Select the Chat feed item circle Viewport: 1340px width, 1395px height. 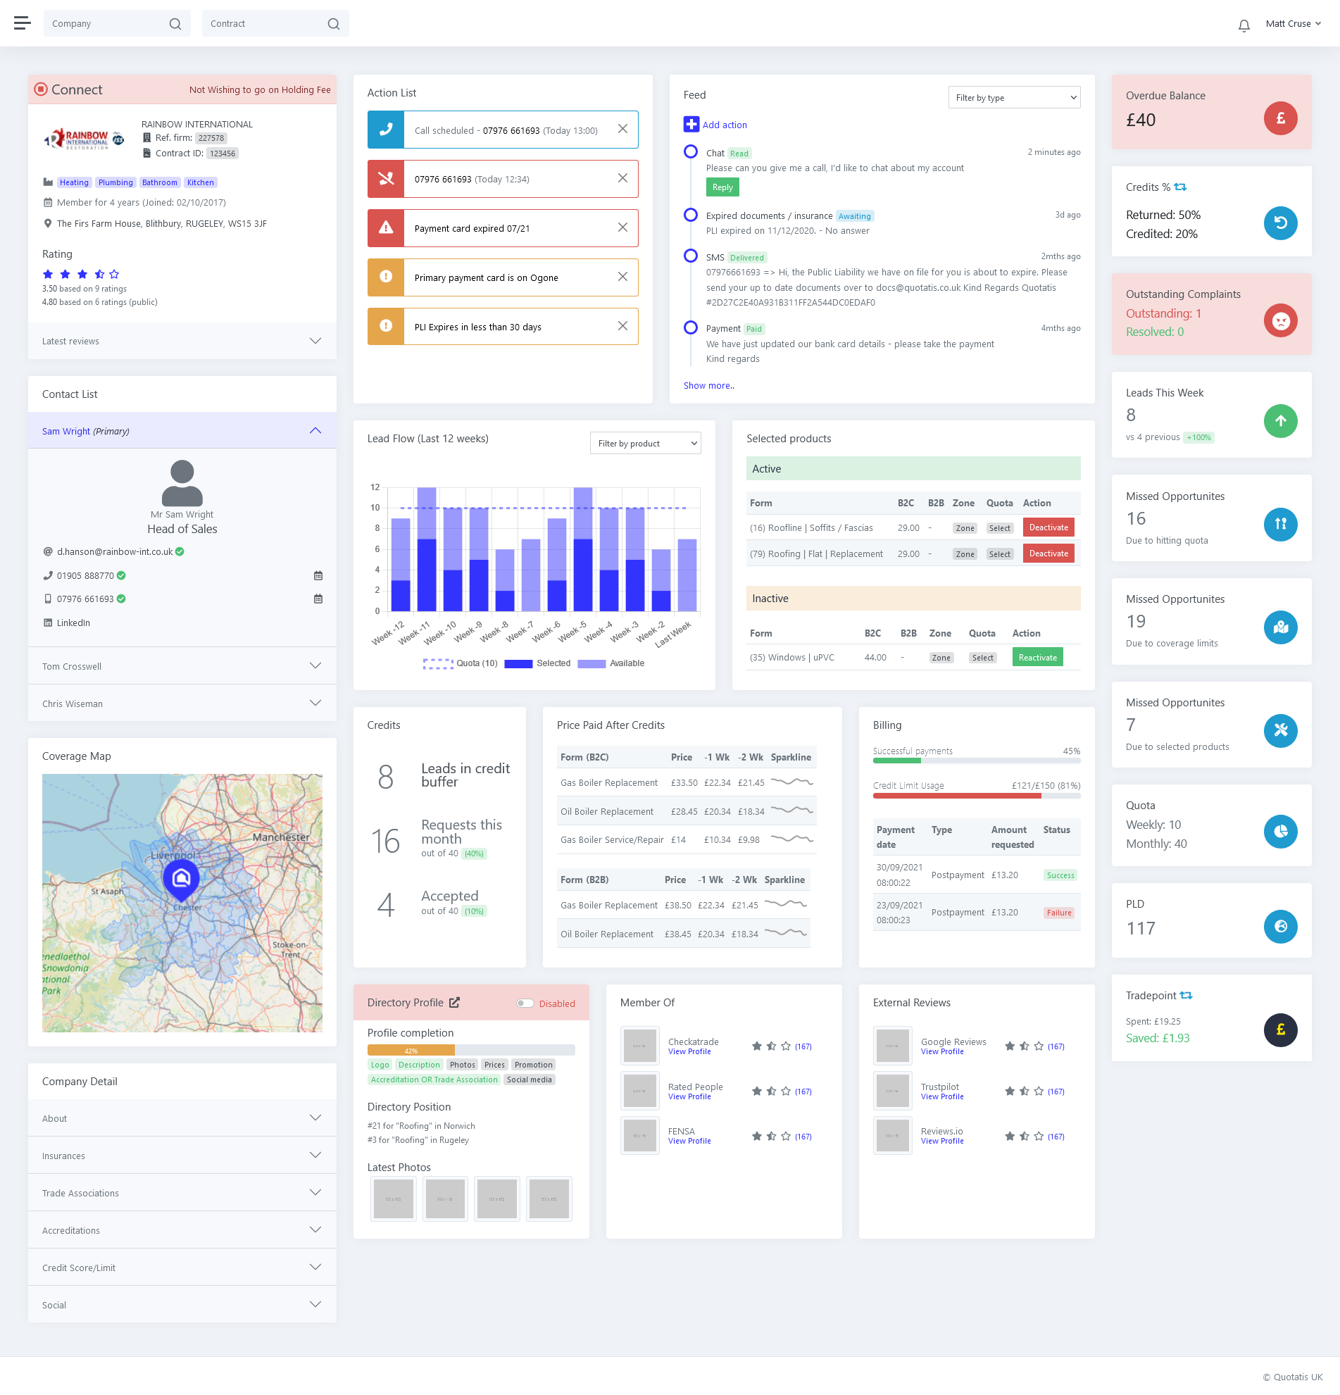coord(689,152)
